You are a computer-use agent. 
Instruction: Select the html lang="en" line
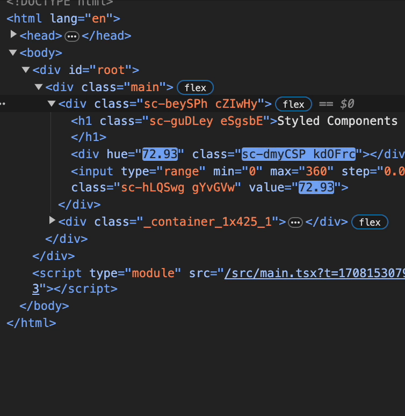(x=63, y=19)
